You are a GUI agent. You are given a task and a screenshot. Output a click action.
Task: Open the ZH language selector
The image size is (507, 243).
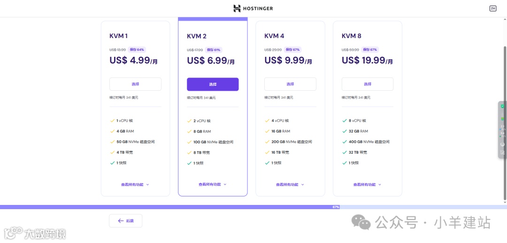pyautogui.click(x=493, y=8)
